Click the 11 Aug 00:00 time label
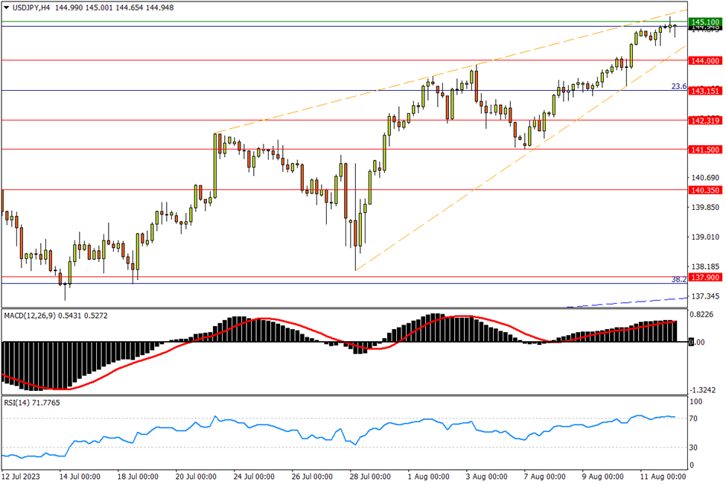 [661, 476]
